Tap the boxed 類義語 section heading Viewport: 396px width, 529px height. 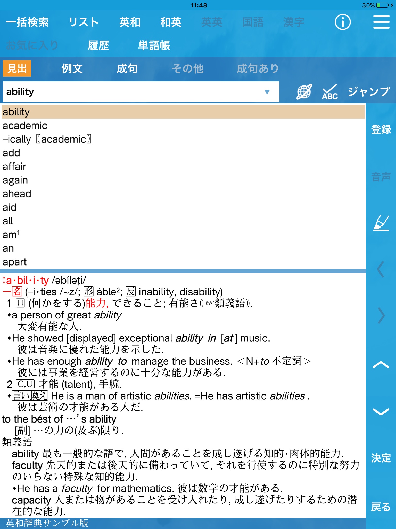tap(17, 441)
